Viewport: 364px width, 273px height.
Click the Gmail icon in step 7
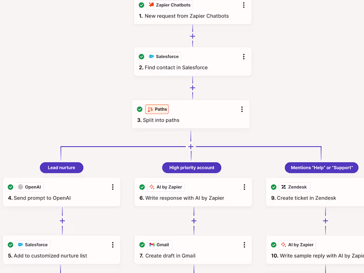[x=152, y=245]
